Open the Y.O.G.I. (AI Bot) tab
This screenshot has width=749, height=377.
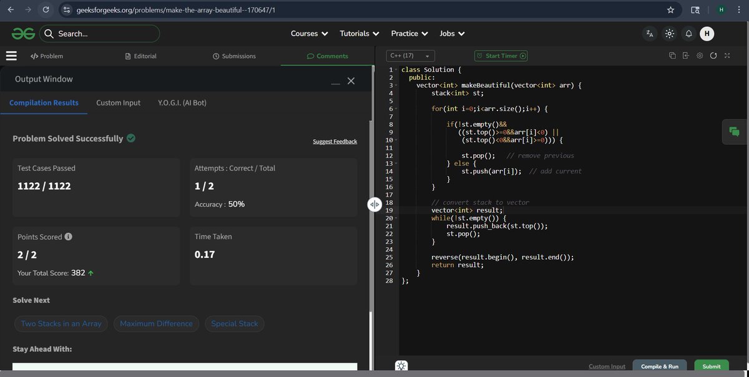(x=182, y=102)
